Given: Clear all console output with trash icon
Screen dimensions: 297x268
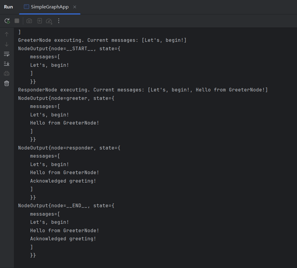Looking at the screenshot, I should (7, 83).
